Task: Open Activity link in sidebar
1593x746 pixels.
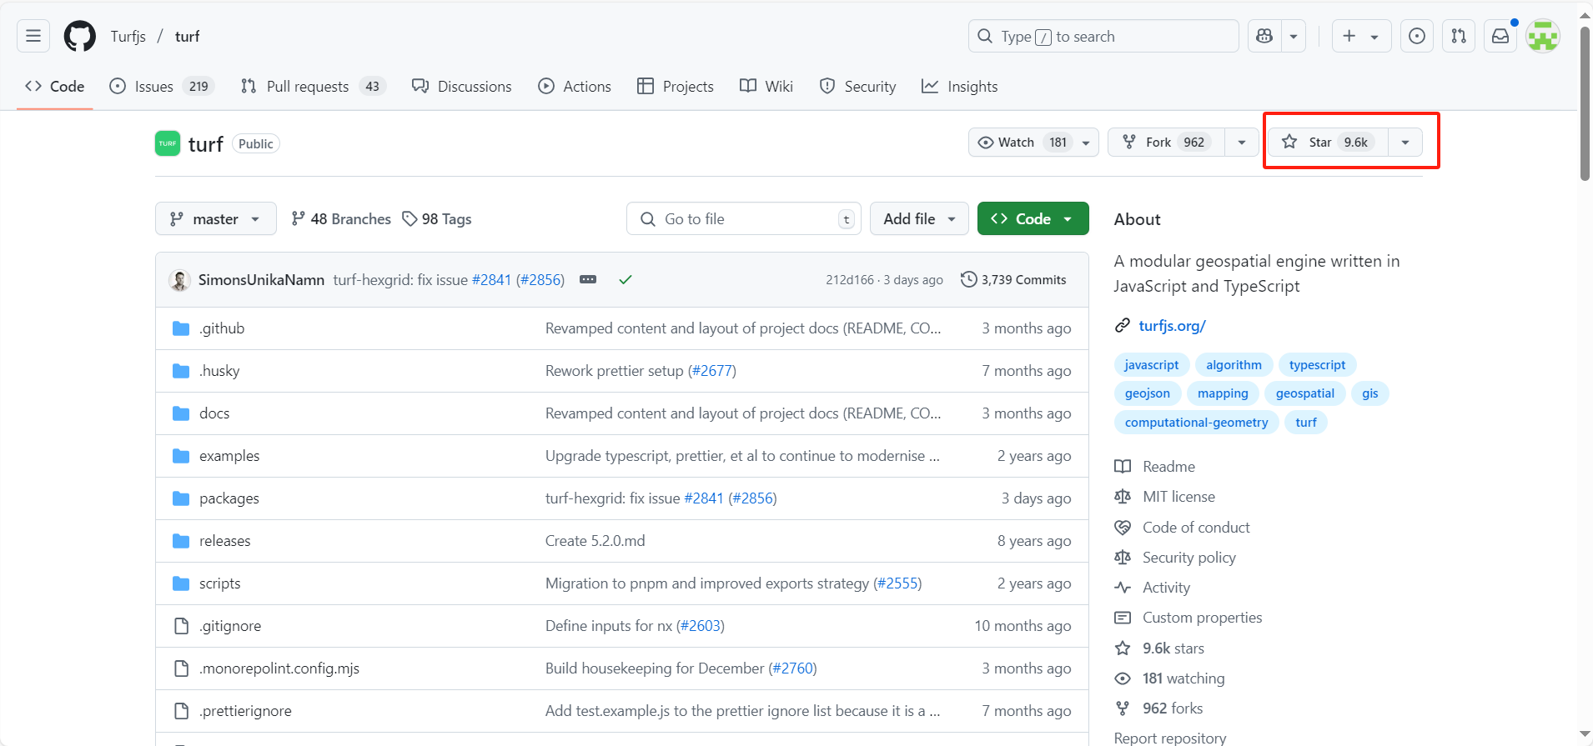Action: (x=1153, y=588)
